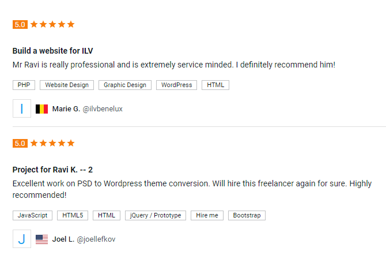The image size is (386, 274).
Task: Open the 'Project for Ravi K. -- 2' title
Action: (52, 170)
